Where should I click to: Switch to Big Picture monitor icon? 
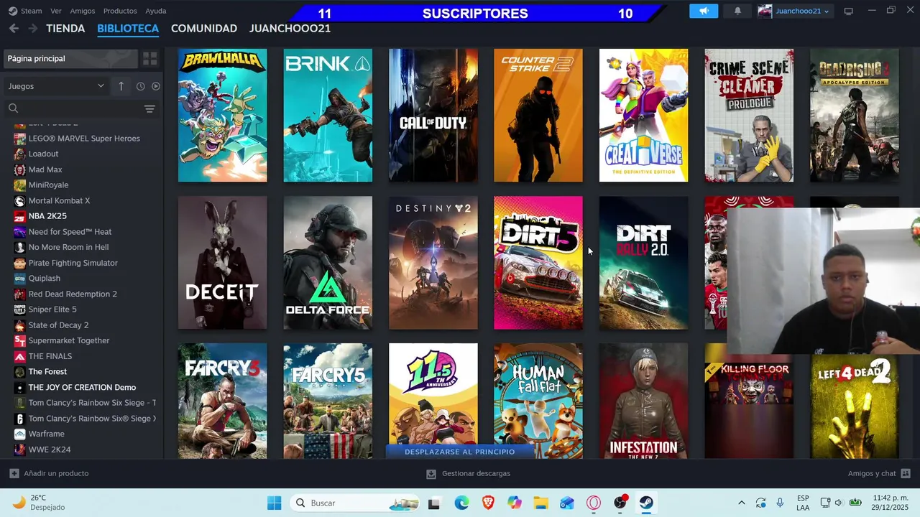click(848, 11)
